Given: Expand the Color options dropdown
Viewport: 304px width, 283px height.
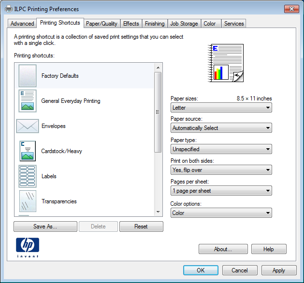Looking at the screenshot, I should tap(221, 213).
